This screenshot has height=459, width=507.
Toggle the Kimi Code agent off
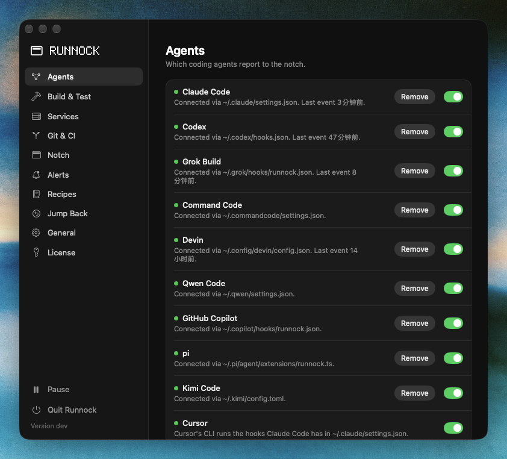(453, 393)
